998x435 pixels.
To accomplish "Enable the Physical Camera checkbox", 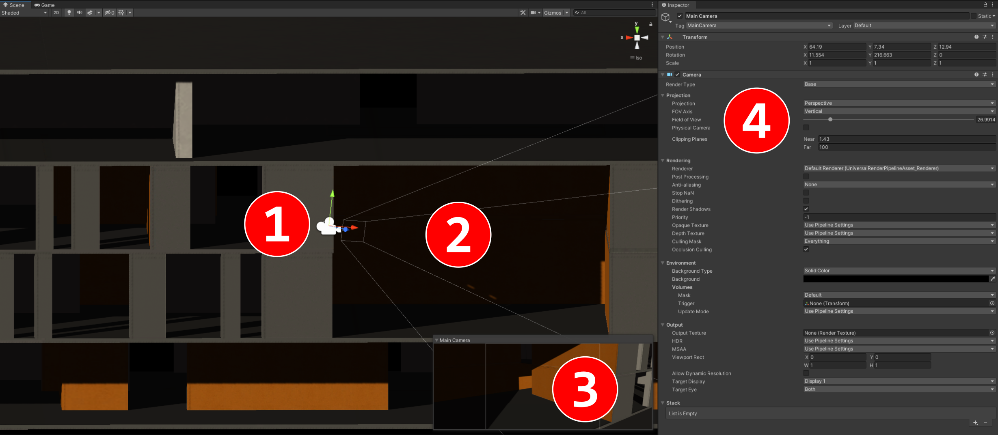I will tap(806, 128).
